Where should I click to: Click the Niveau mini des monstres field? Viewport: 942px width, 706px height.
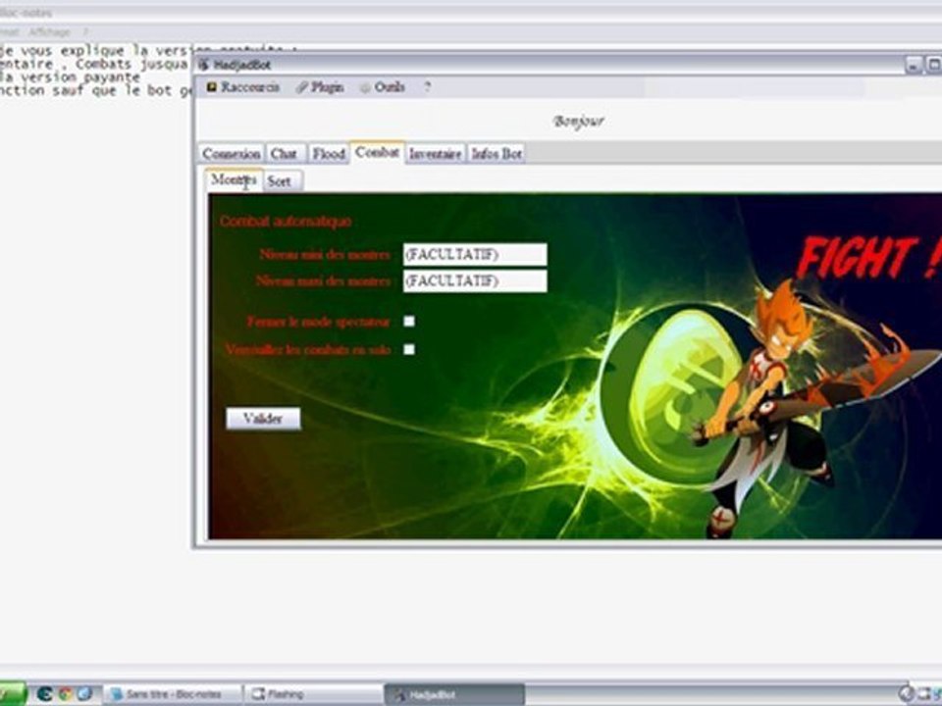[475, 255]
